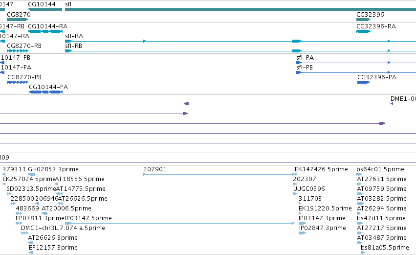This screenshot has height=255, width=416.
Task: Select the CG10144 gene label
Action: click(42, 4)
